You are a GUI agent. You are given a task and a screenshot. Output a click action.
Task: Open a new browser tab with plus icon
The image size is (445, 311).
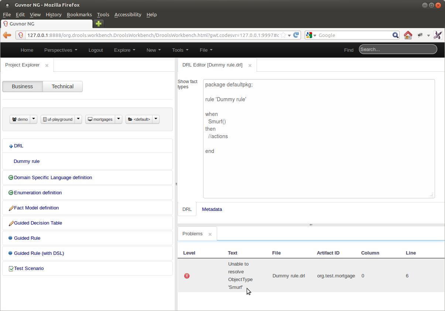point(98,24)
